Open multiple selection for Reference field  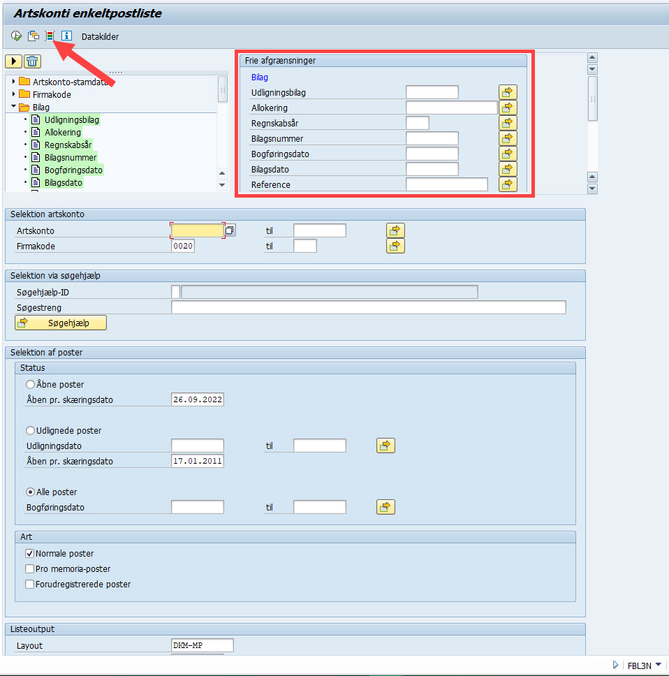[x=508, y=184]
